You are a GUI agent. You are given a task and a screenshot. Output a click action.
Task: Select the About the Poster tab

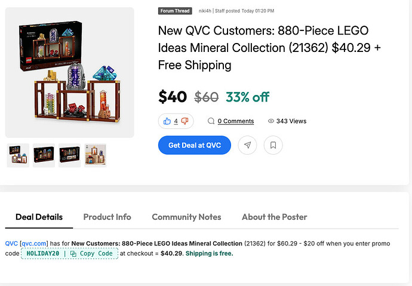pos(274,217)
